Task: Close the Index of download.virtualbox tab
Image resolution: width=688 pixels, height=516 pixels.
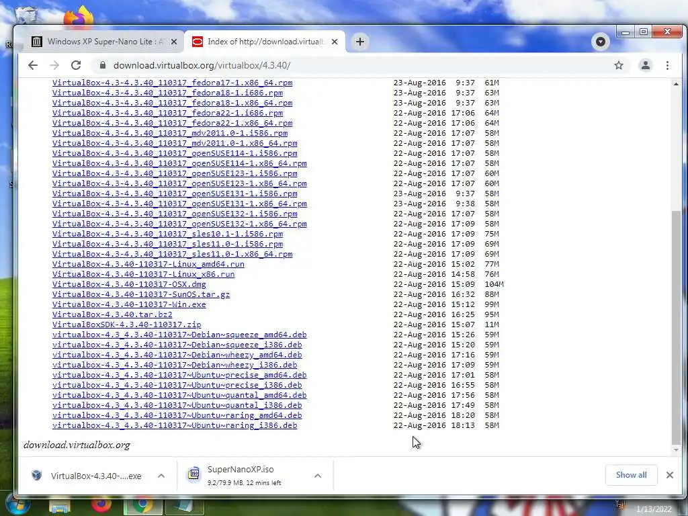Action: click(335, 42)
